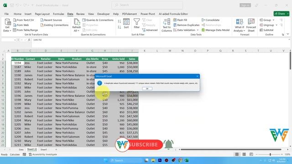Select cell containing 1194

(17, 63)
